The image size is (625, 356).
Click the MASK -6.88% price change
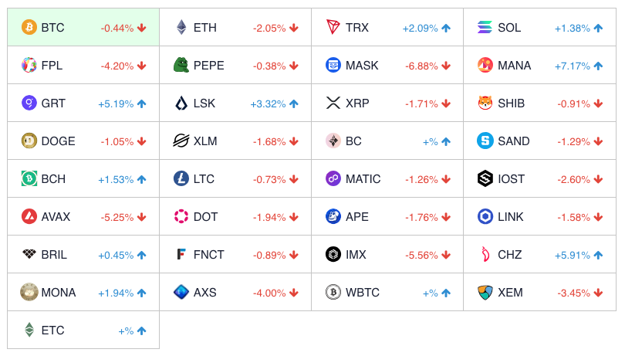click(x=421, y=66)
